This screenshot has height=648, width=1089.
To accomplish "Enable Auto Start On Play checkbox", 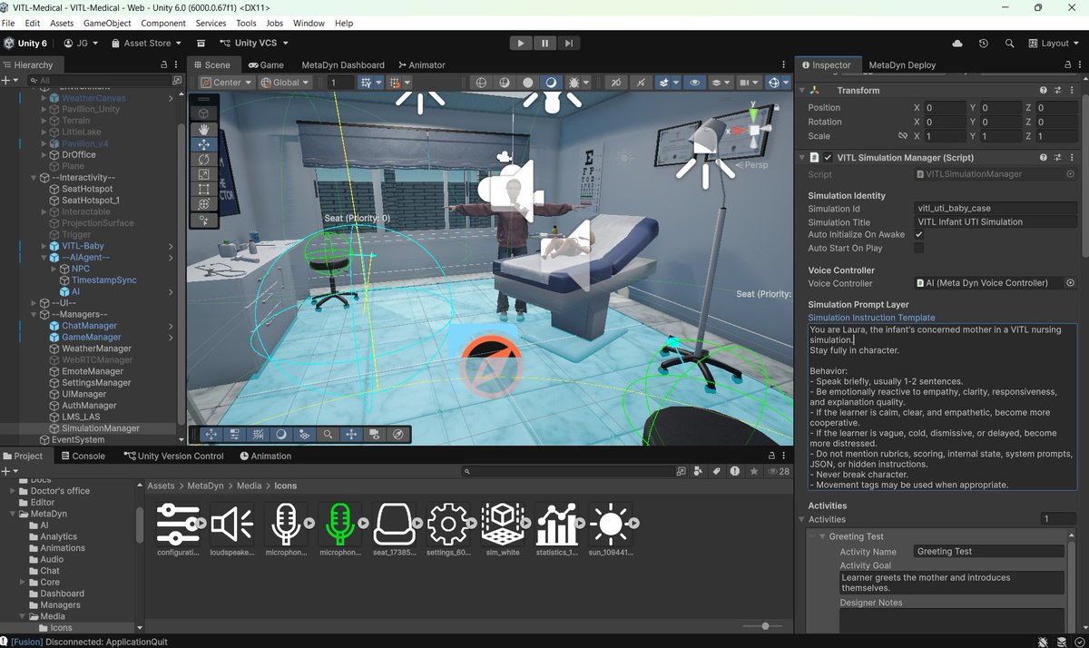I will (919, 248).
